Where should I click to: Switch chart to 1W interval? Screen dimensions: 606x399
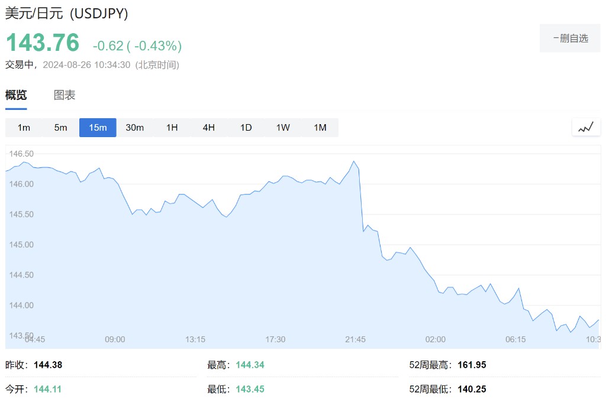pyautogui.click(x=283, y=128)
